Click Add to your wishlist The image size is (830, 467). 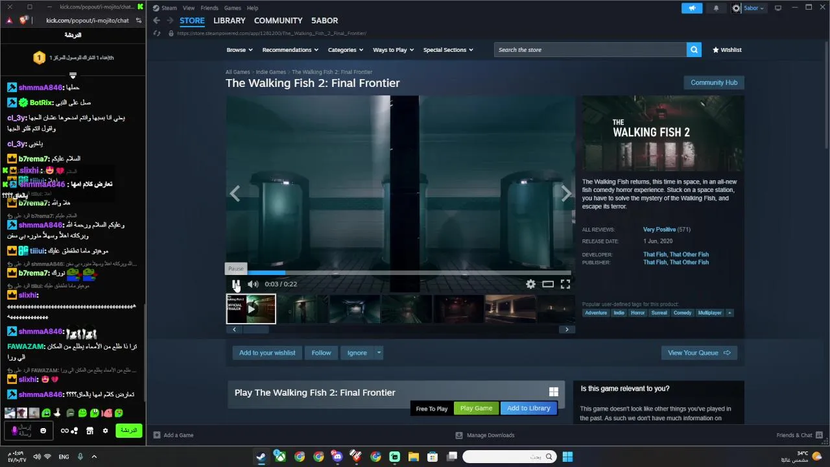pos(267,353)
